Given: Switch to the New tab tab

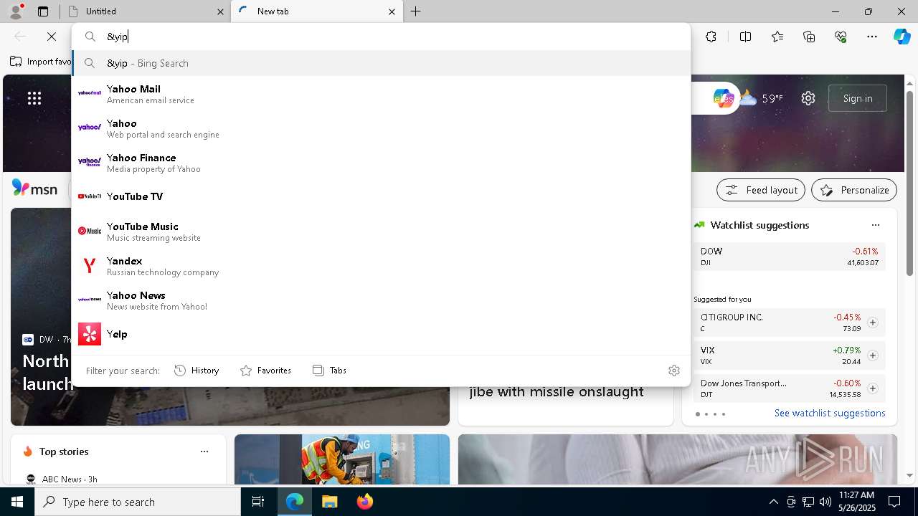Looking at the screenshot, I should [x=316, y=11].
